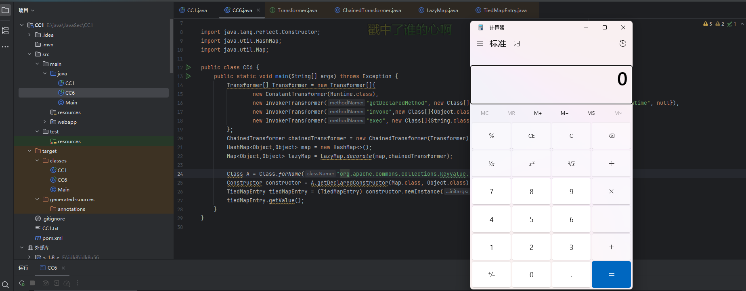Click the more options dots in run toolbar
The height and width of the screenshot is (291, 746).
77,283
